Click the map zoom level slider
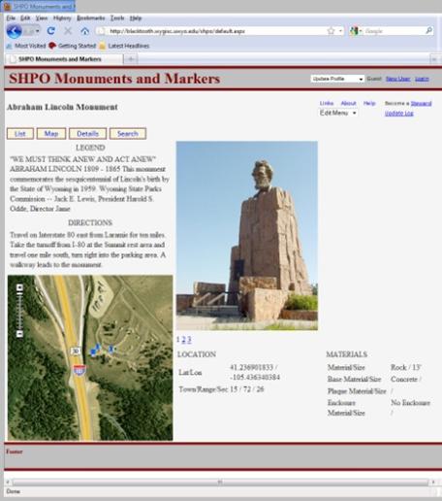Image resolution: width=442 pixels, height=501 pixels. tap(19, 310)
